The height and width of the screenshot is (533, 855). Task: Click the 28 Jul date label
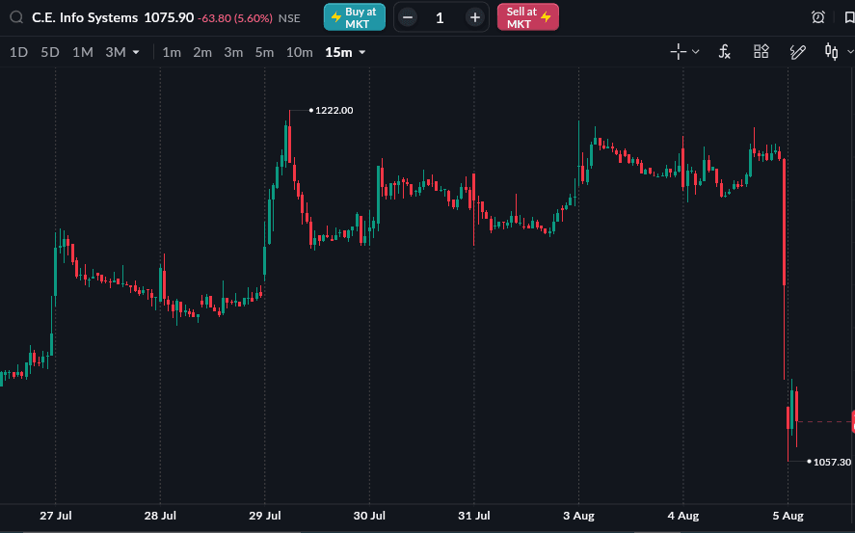coord(160,516)
